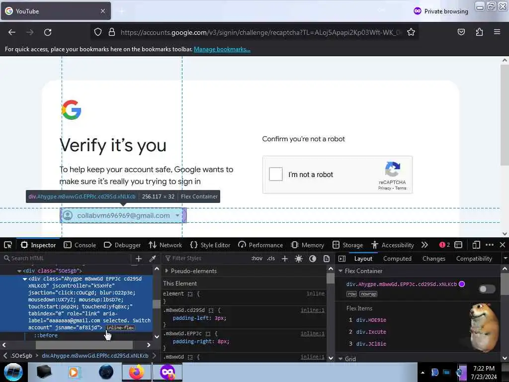Switch to the Inspector tab
Viewport: 509px width, 382px height.
coord(38,245)
